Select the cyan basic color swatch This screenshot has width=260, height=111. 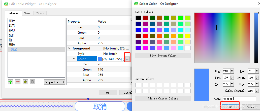point(181,30)
